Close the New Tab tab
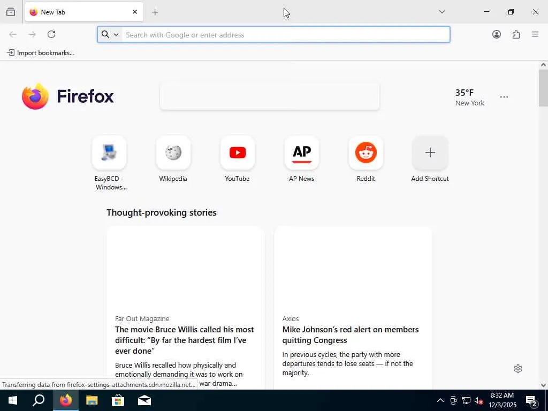Viewport: 548px width, 411px height. pyautogui.click(x=134, y=12)
